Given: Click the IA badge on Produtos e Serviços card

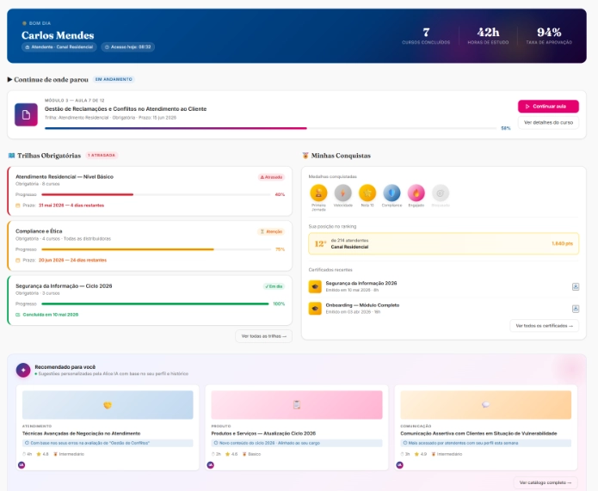Looking at the screenshot, I should [211, 465].
